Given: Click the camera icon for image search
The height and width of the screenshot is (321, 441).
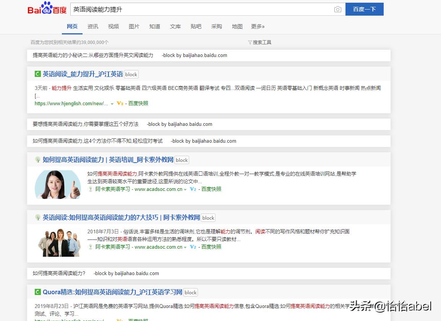Looking at the screenshot, I should 338,10.
